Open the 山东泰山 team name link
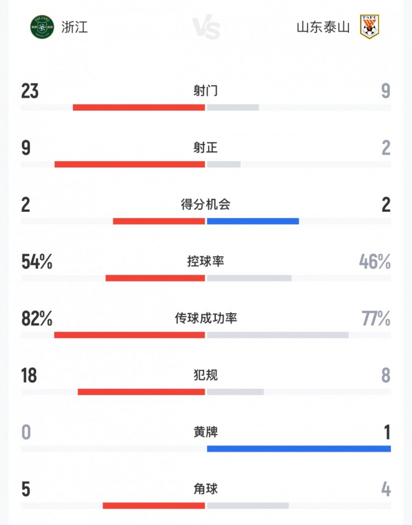This screenshot has height=525, width=412. pos(323,27)
